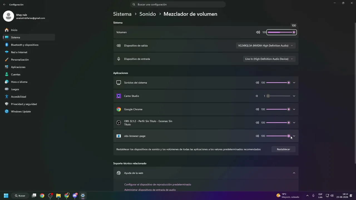Go to Sistema breadcrumb

point(122,14)
